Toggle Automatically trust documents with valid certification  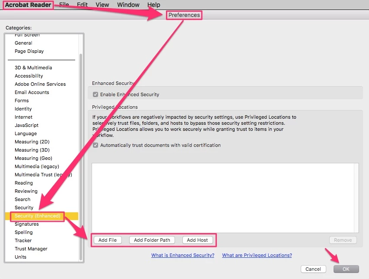95,145
